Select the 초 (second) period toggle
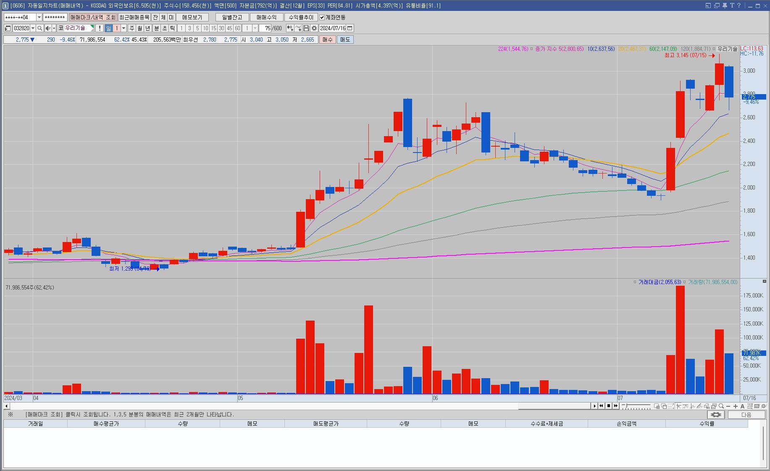The image size is (770, 471). [165, 28]
